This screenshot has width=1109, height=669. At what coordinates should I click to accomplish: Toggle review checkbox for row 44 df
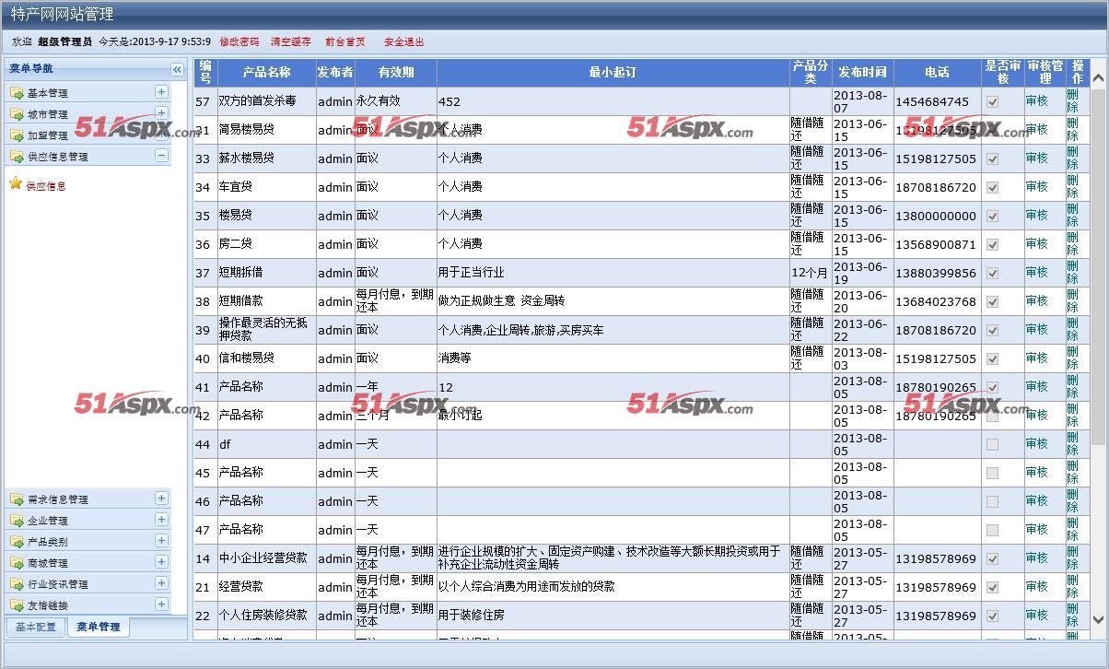[x=992, y=445]
